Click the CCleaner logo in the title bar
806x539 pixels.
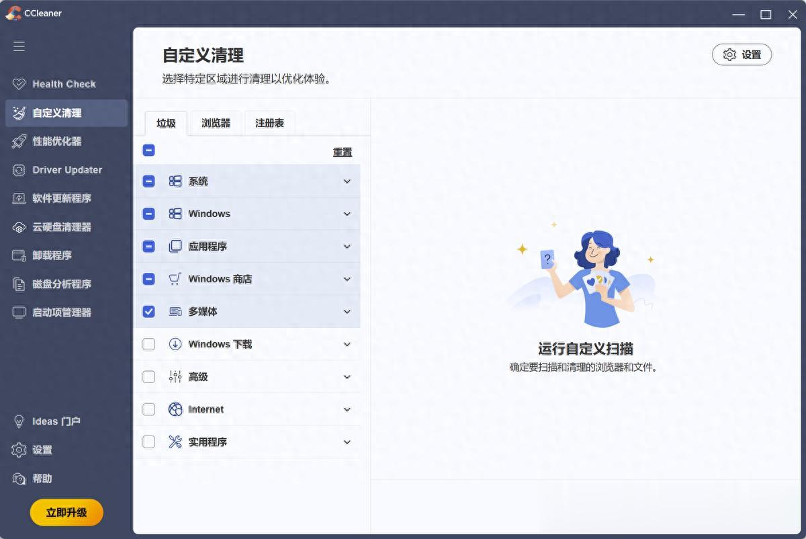click(13, 13)
